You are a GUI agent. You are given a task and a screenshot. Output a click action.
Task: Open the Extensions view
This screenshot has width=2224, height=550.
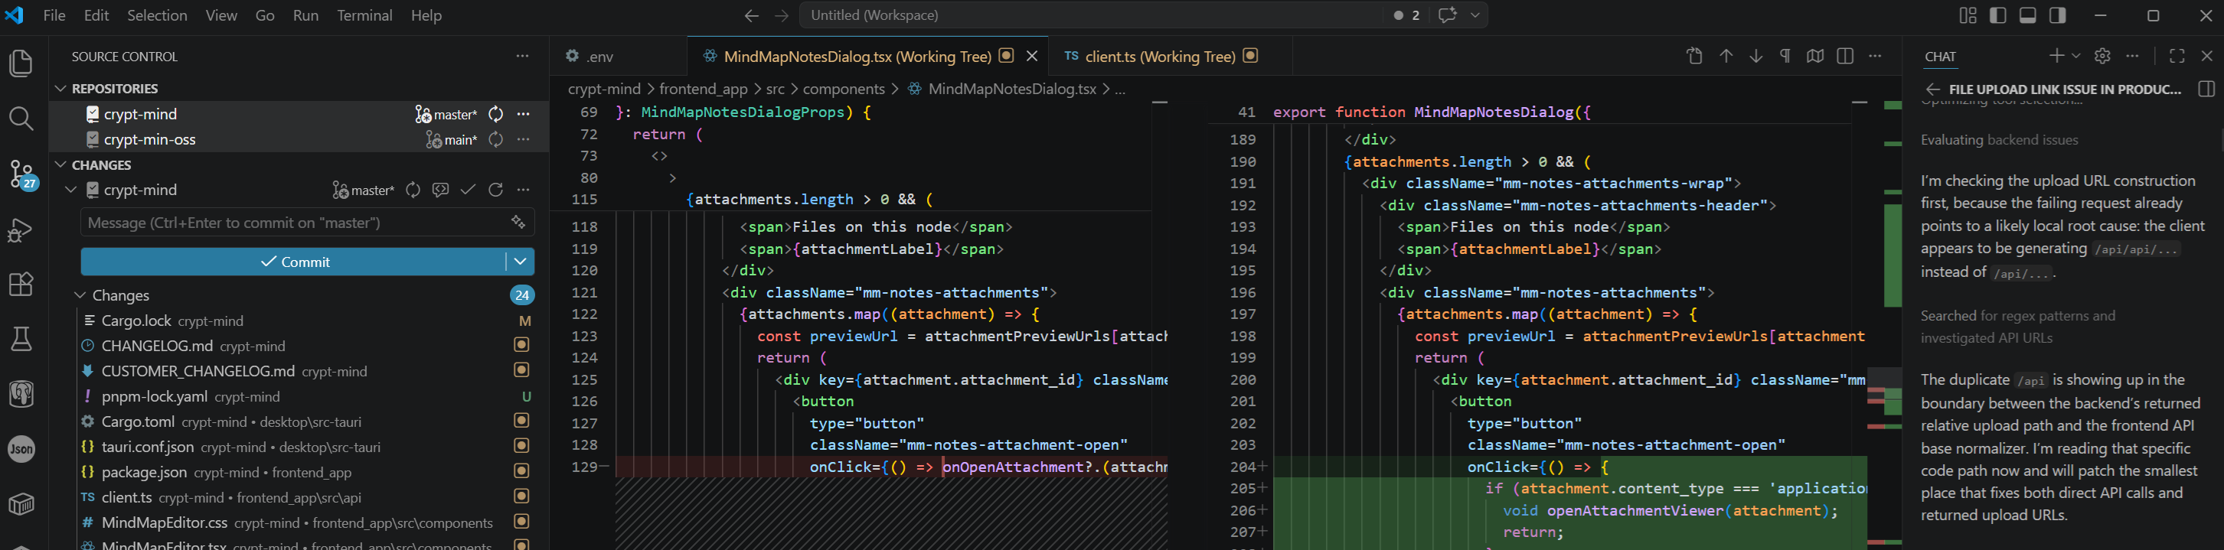pyautogui.click(x=21, y=285)
